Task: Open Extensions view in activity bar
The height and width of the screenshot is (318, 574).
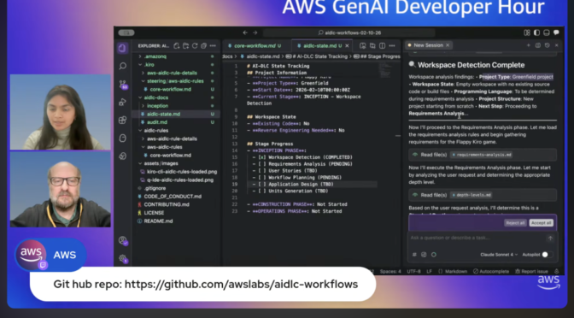Action: pyautogui.click(x=123, y=120)
